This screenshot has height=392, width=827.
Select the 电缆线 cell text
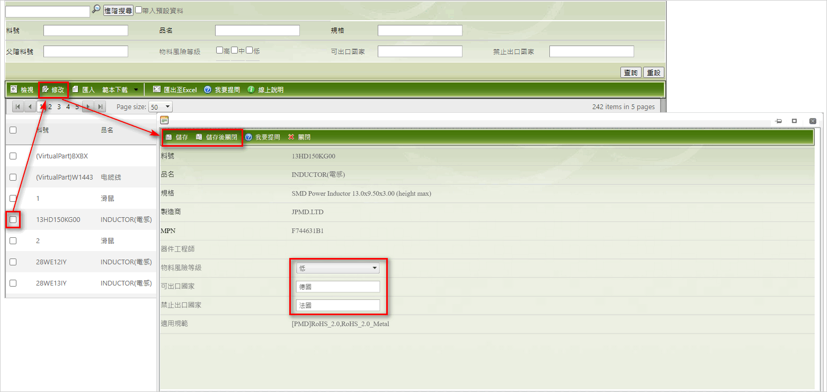pyautogui.click(x=111, y=177)
